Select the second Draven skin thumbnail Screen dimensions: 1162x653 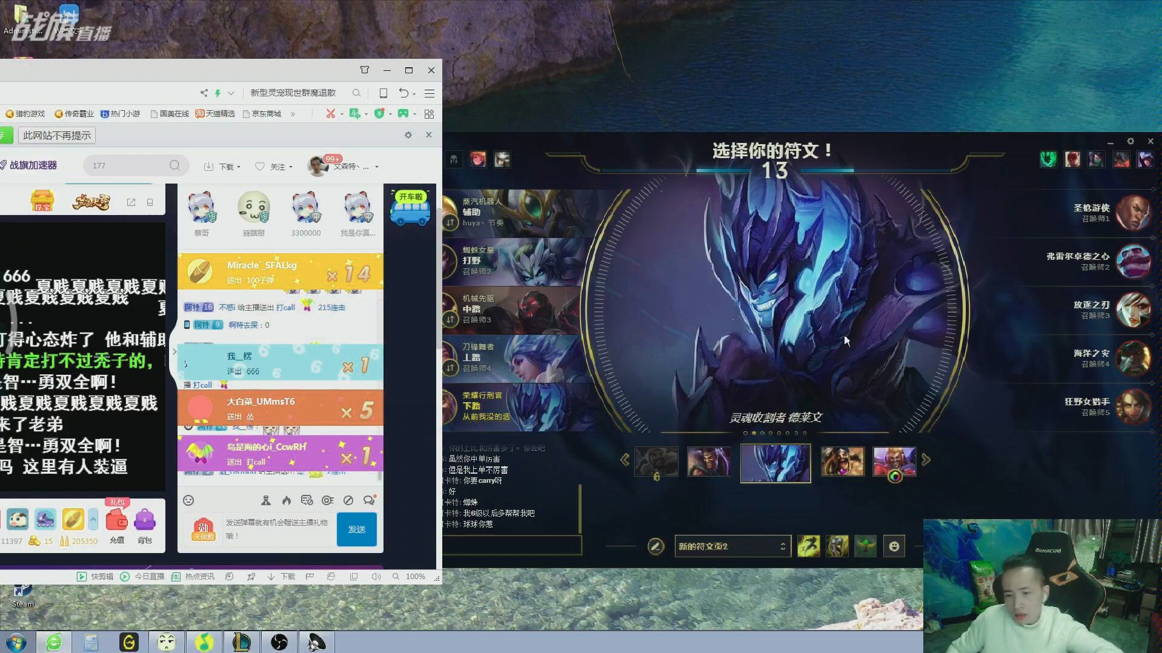click(709, 462)
